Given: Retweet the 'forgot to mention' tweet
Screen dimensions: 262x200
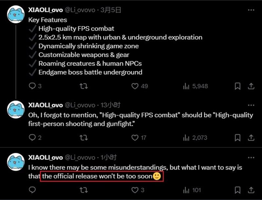Looking at the screenshot, I should click(x=84, y=137).
